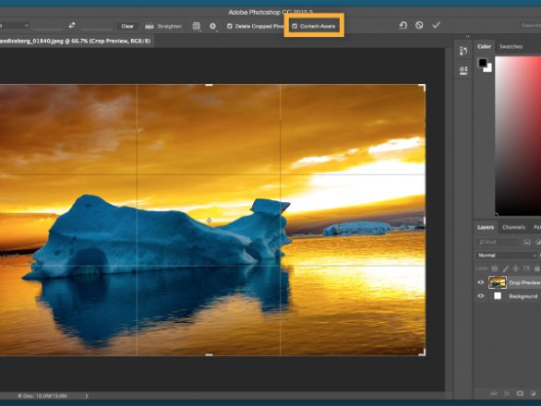Switch to the Channels tab
This screenshot has width=541, height=406.
513,227
